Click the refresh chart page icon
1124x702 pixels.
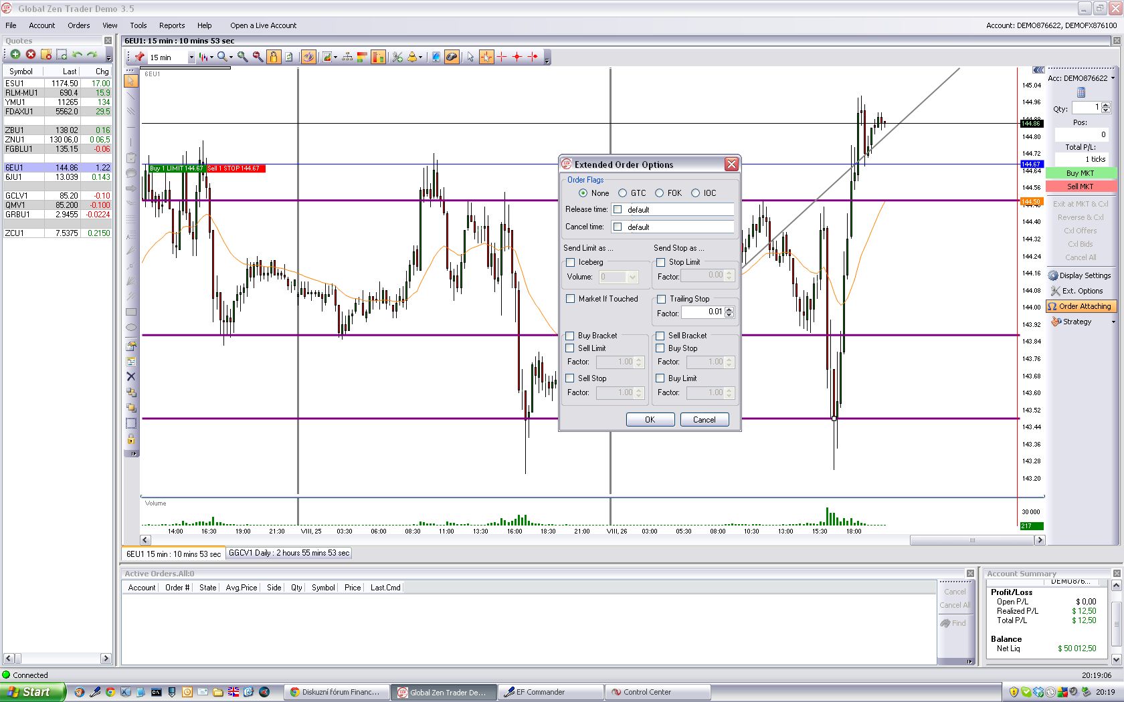[x=289, y=57]
